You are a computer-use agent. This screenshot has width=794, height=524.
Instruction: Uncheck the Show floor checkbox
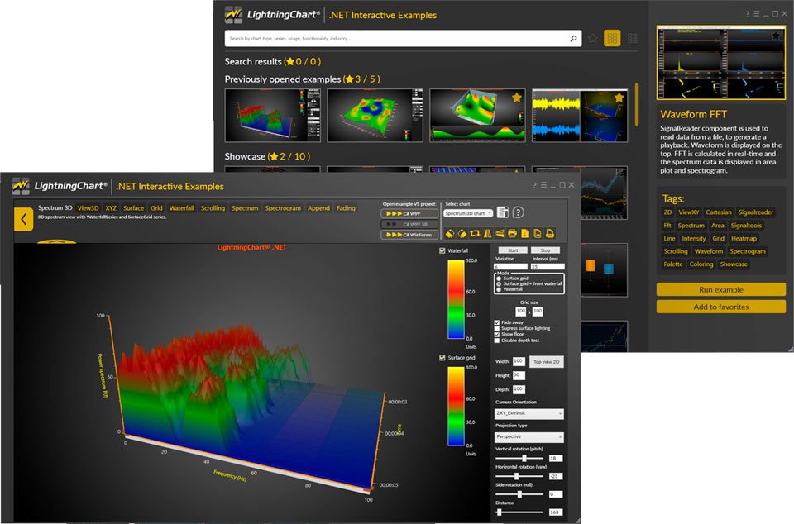tap(497, 335)
